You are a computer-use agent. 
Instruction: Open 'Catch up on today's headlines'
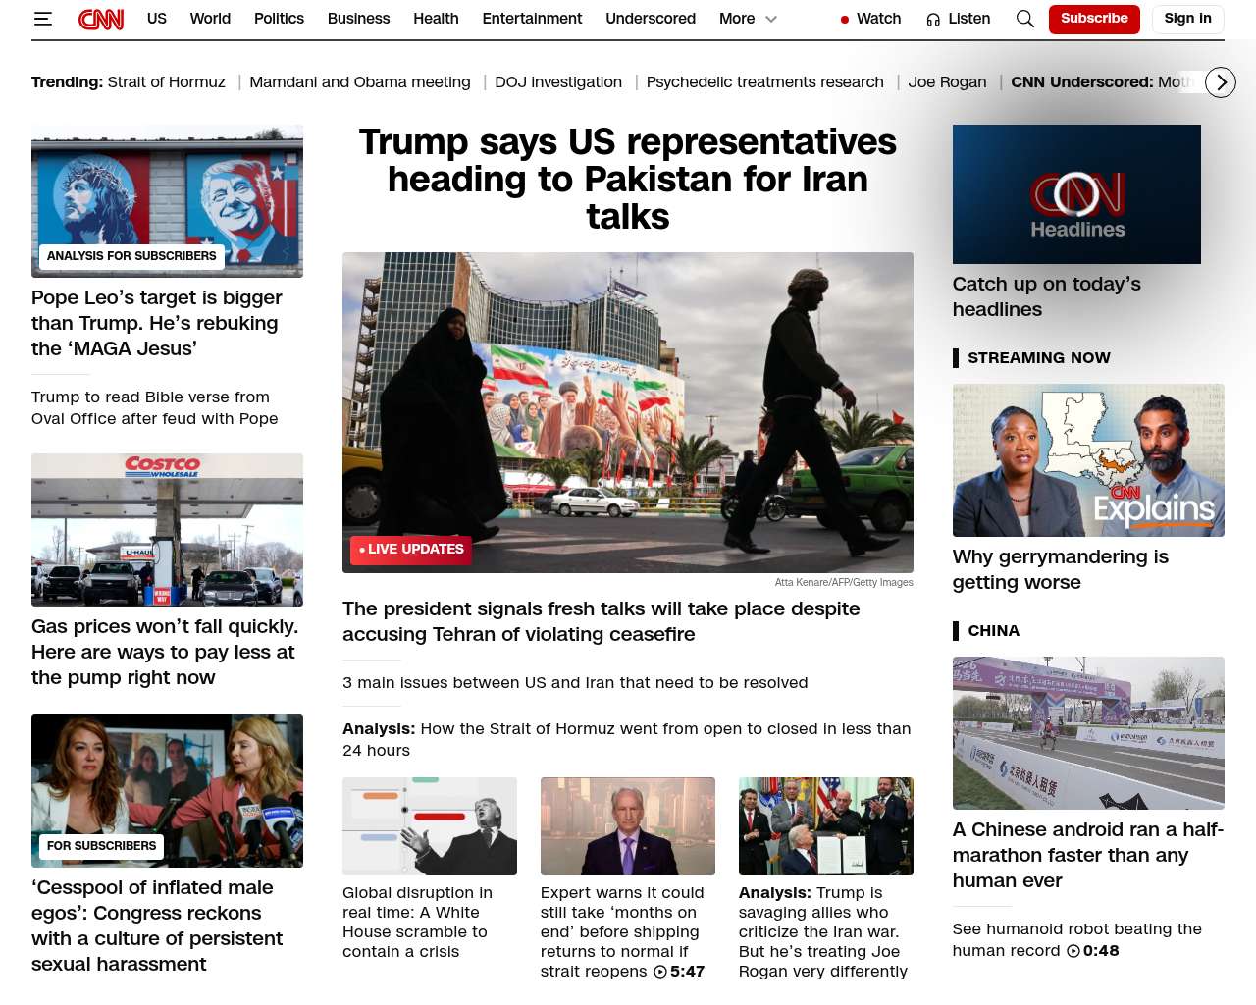click(x=1047, y=296)
